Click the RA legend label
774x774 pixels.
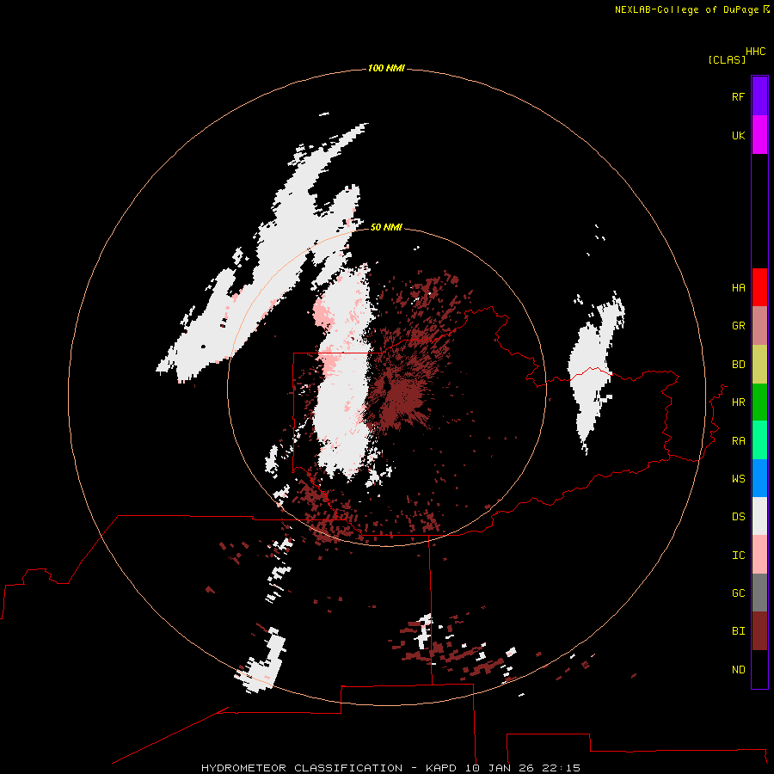tap(738, 440)
